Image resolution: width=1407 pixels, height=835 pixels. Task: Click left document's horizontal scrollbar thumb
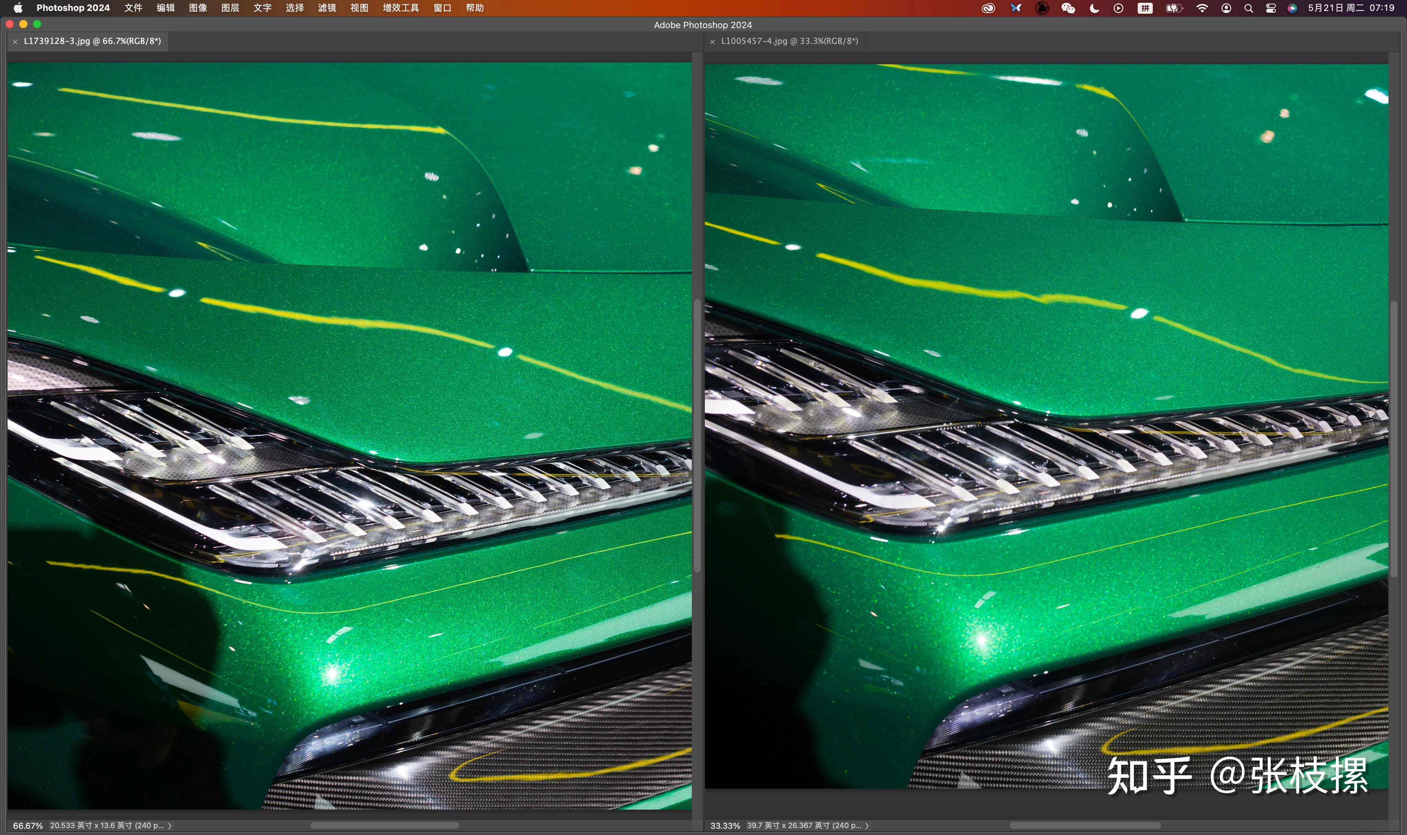point(384,825)
